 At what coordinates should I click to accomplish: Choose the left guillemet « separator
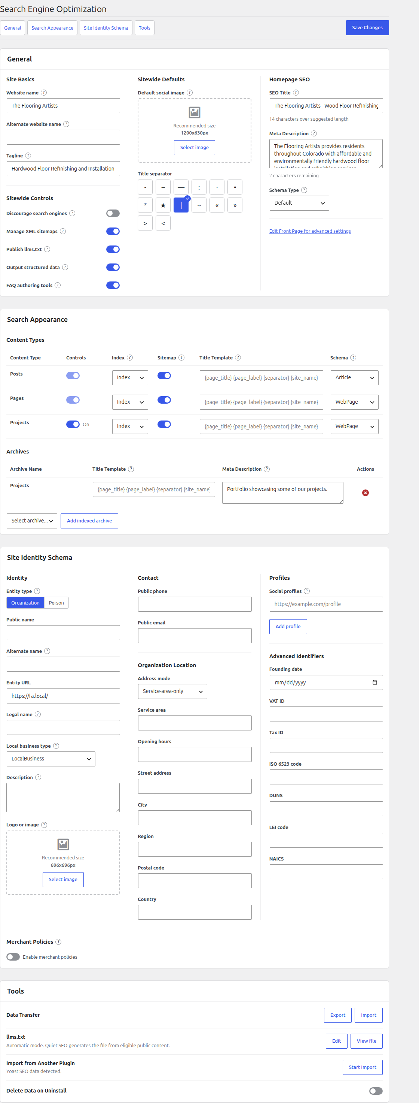click(x=217, y=205)
